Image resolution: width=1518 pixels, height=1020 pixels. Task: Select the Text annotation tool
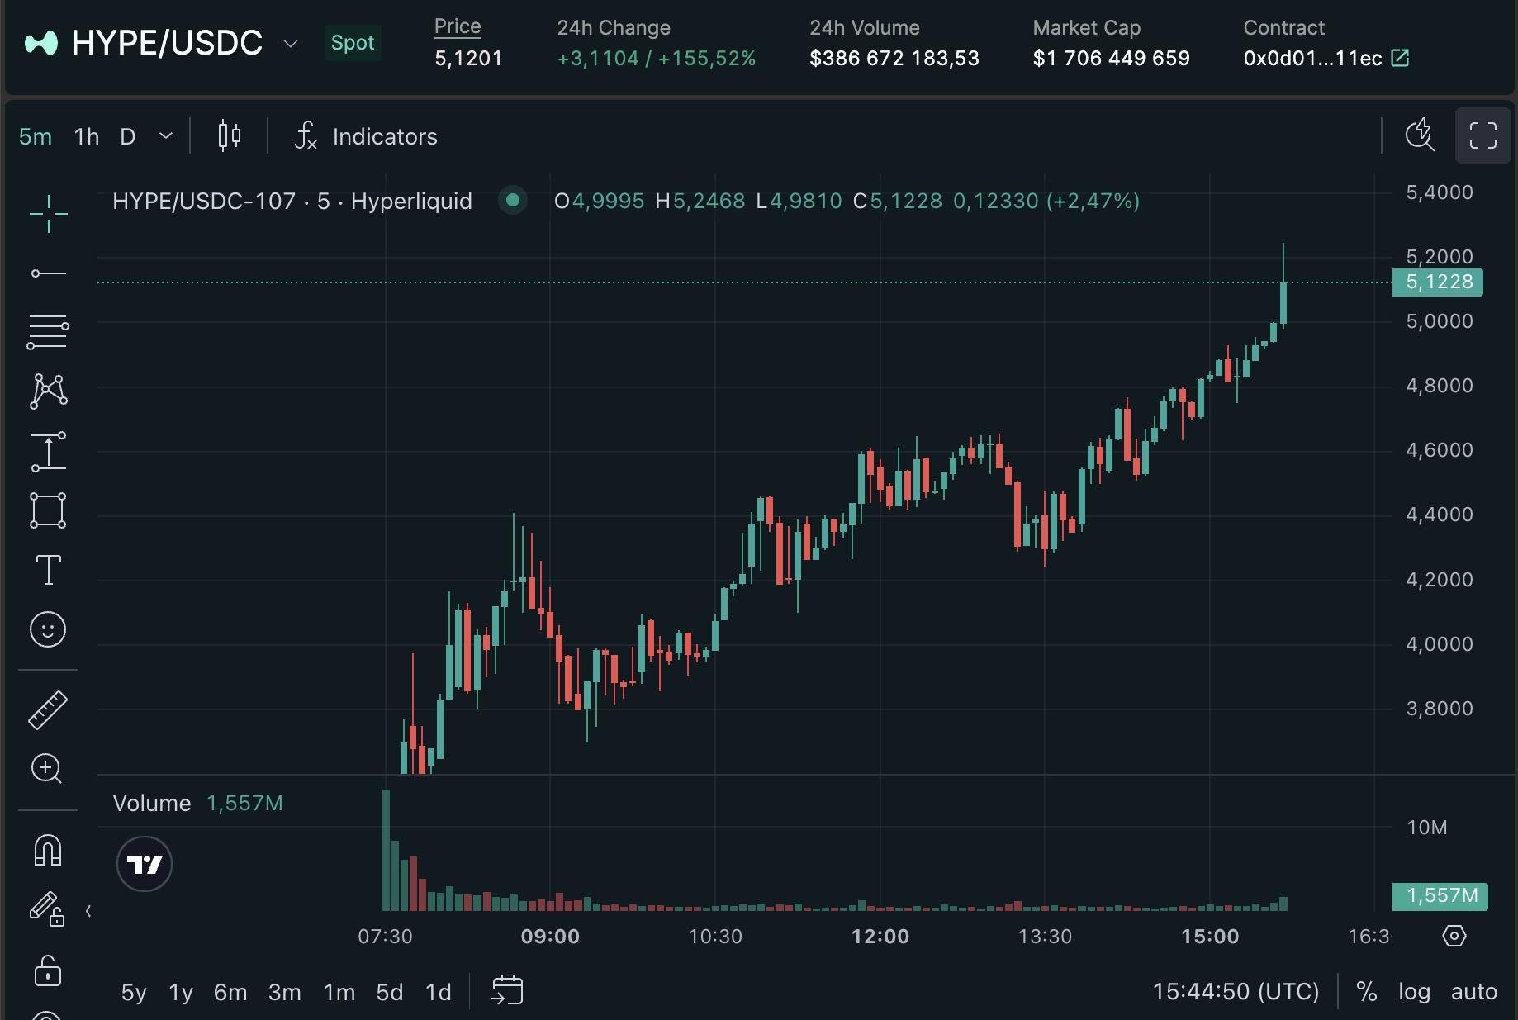coord(48,570)
